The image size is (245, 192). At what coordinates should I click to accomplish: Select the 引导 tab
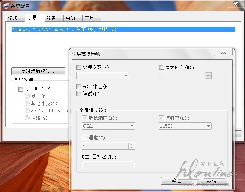click(x=35, y=18)
